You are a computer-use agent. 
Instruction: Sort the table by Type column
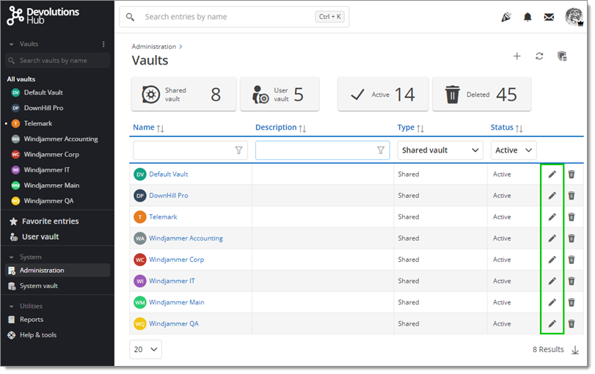[x=411, y=128]
